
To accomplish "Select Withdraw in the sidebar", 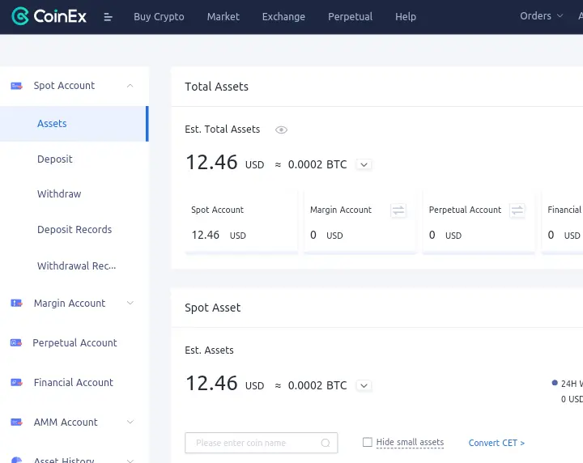I will click(x=59, y=194).
